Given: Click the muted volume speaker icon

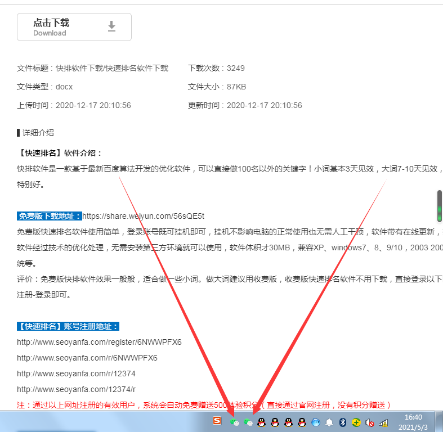Looking at the screenshot, I should tap(370, 422).
